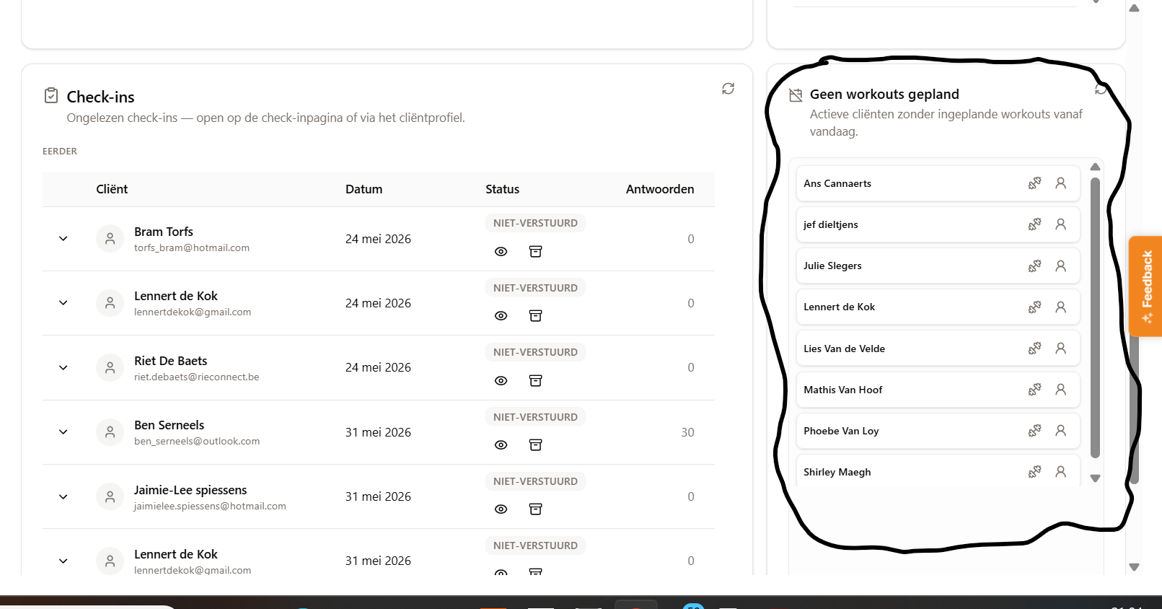Expand Bram Torfs row chevron
This screenshot has width=1162, height=609.
(63, 239)
